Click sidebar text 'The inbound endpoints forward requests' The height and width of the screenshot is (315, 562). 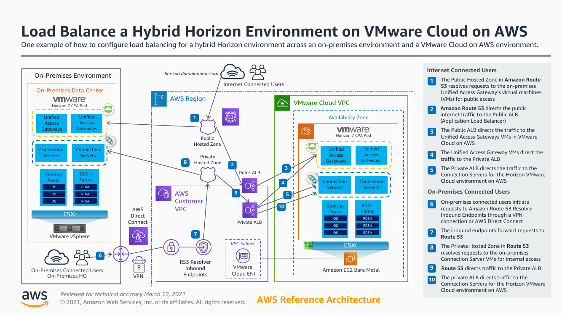[492, 234]
